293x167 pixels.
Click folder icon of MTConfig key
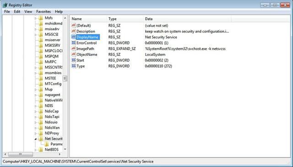[41, 84]
